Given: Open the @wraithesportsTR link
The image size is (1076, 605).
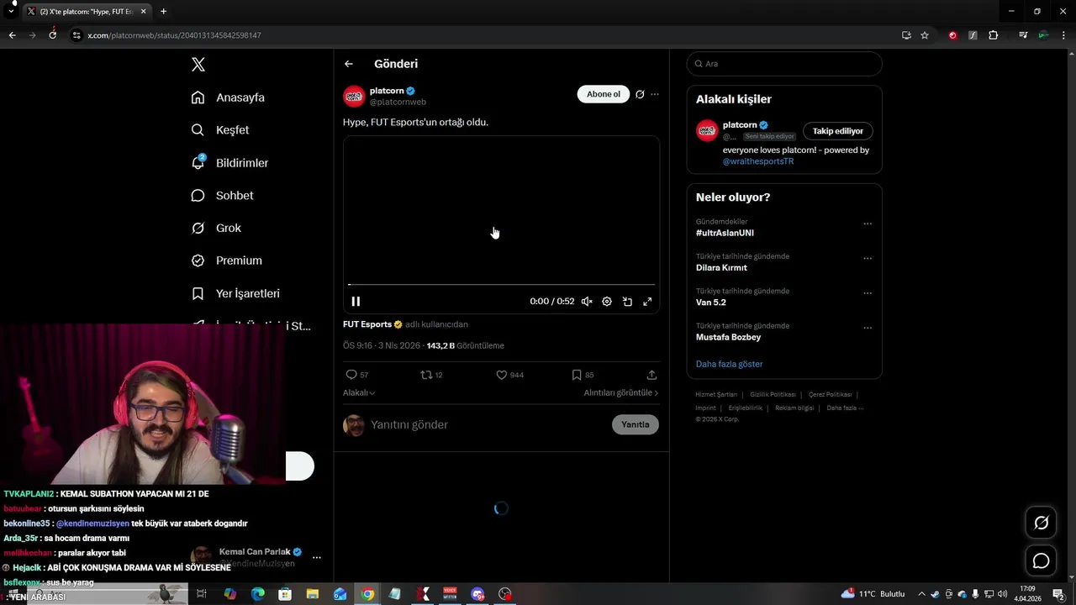Looking at the screenshot, I should coord(758,161).
